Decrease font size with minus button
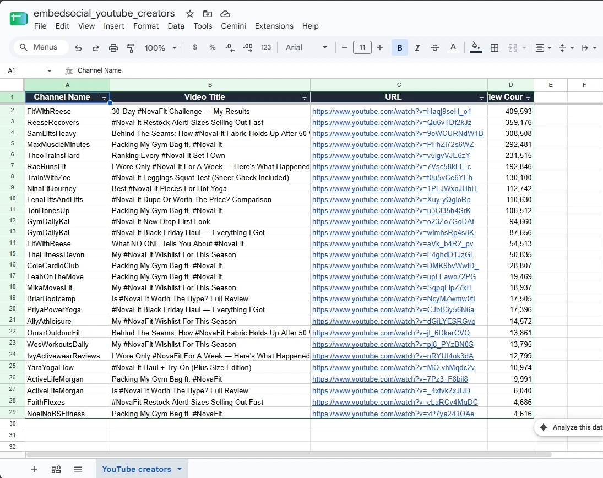 pyautogui.click(x=345, y=47)
